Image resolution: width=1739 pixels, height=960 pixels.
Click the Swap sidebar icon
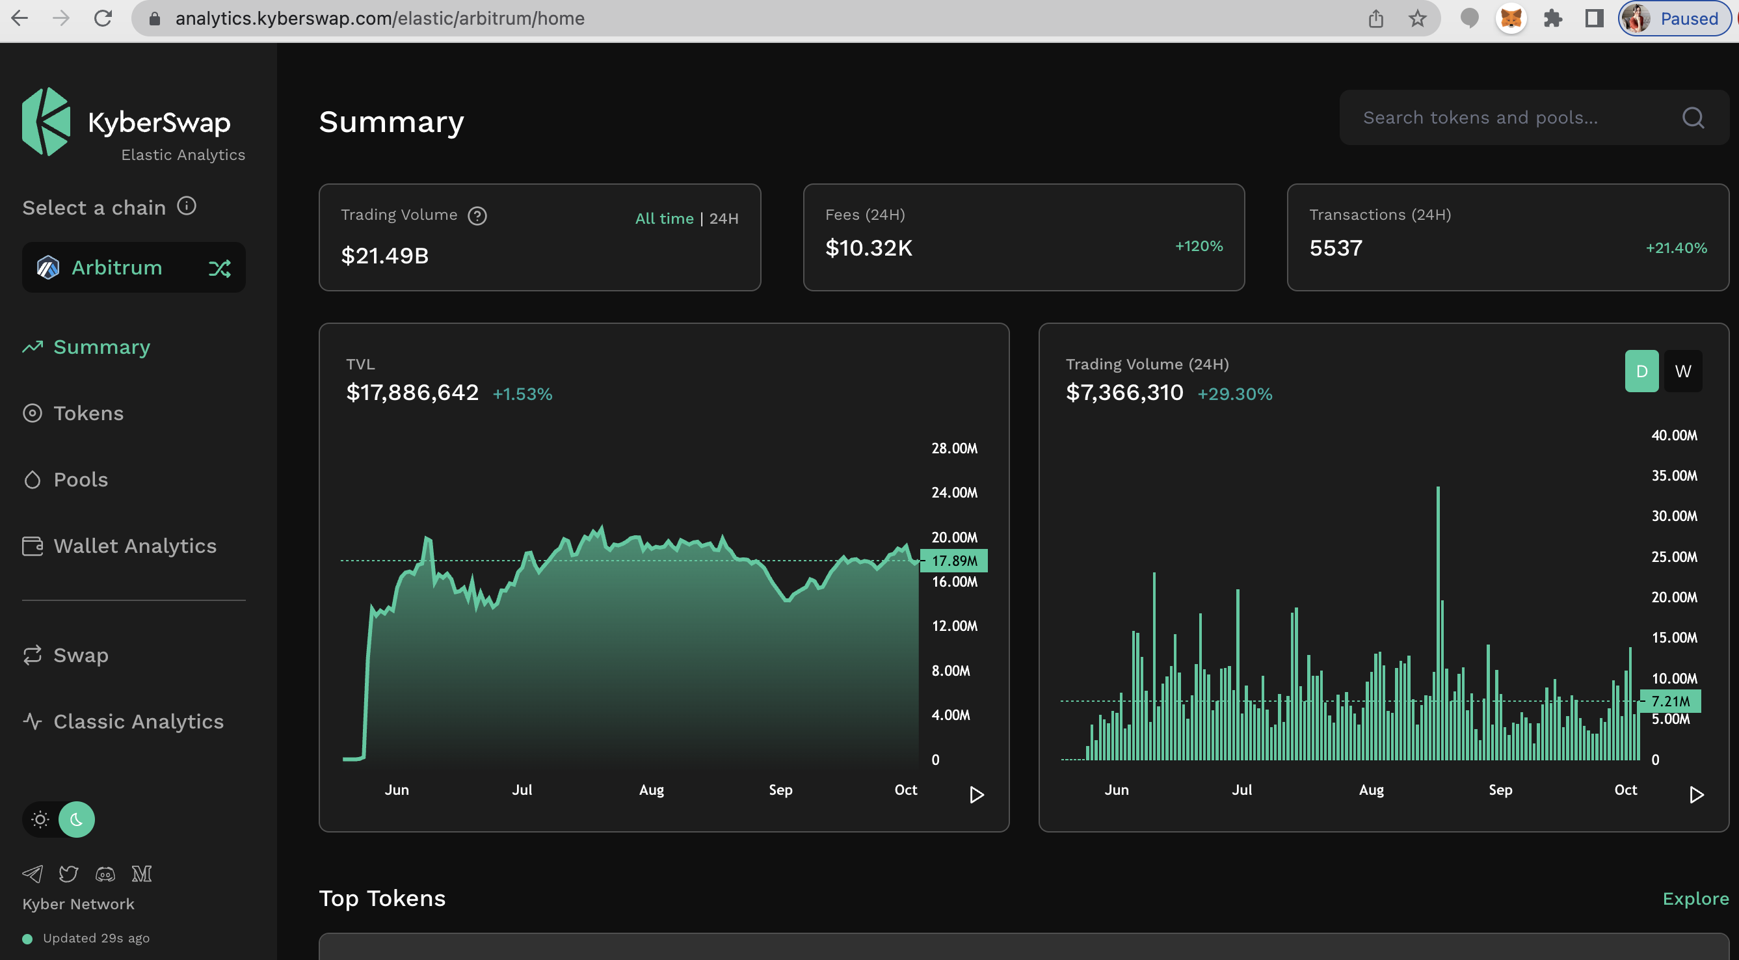[x=33, y=655]
